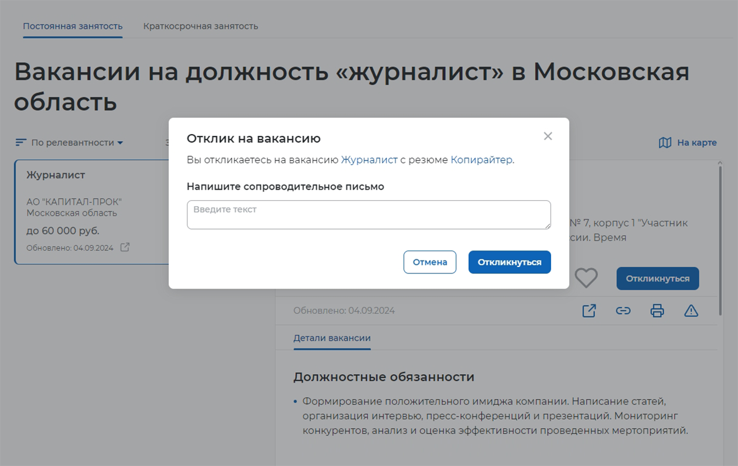The height and width of the screenshot is (466, 738).
Task: Click the cover letter text field
Action: [x=369, y=215]
